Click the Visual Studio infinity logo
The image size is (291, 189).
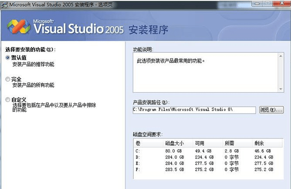(x=19, y=28)
